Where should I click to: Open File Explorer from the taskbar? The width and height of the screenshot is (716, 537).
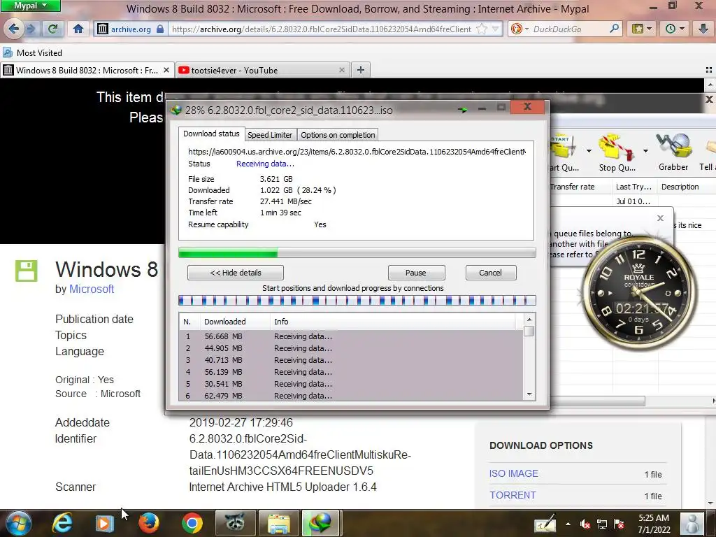click(279, 523)
